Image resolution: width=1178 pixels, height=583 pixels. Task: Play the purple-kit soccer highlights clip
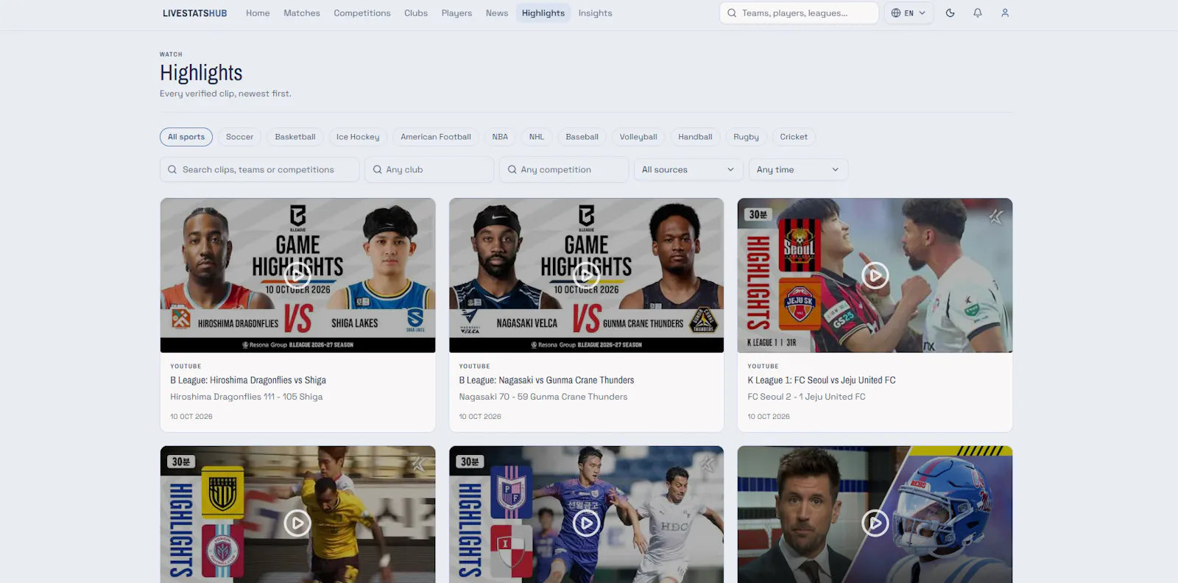coord(586,523)
